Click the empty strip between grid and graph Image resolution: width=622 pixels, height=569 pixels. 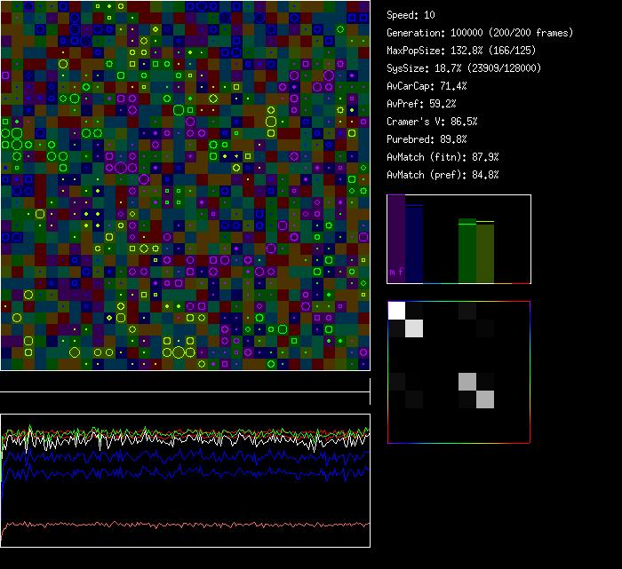[185, 382]
